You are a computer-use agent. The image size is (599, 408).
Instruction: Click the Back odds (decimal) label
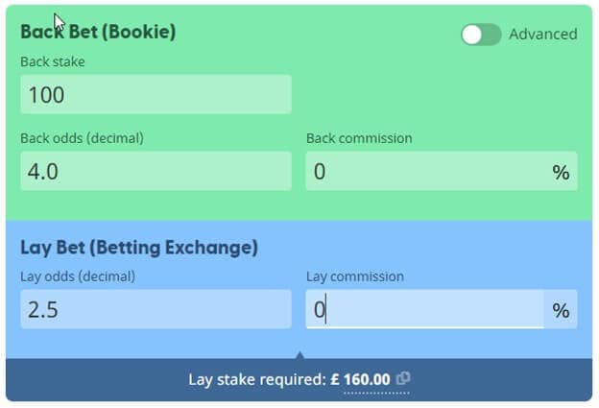[x=83, y=138]
